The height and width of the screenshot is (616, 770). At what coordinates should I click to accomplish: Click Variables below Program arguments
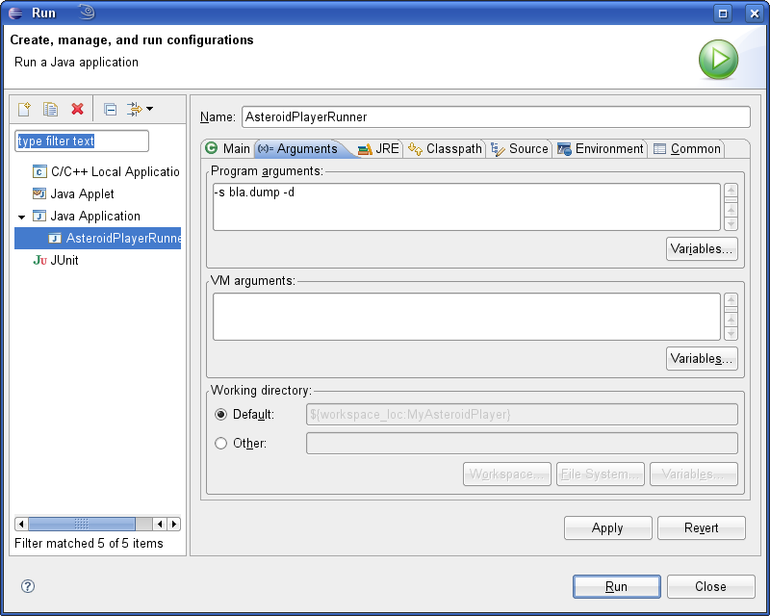pyautogui.click(x=700, y=248)
